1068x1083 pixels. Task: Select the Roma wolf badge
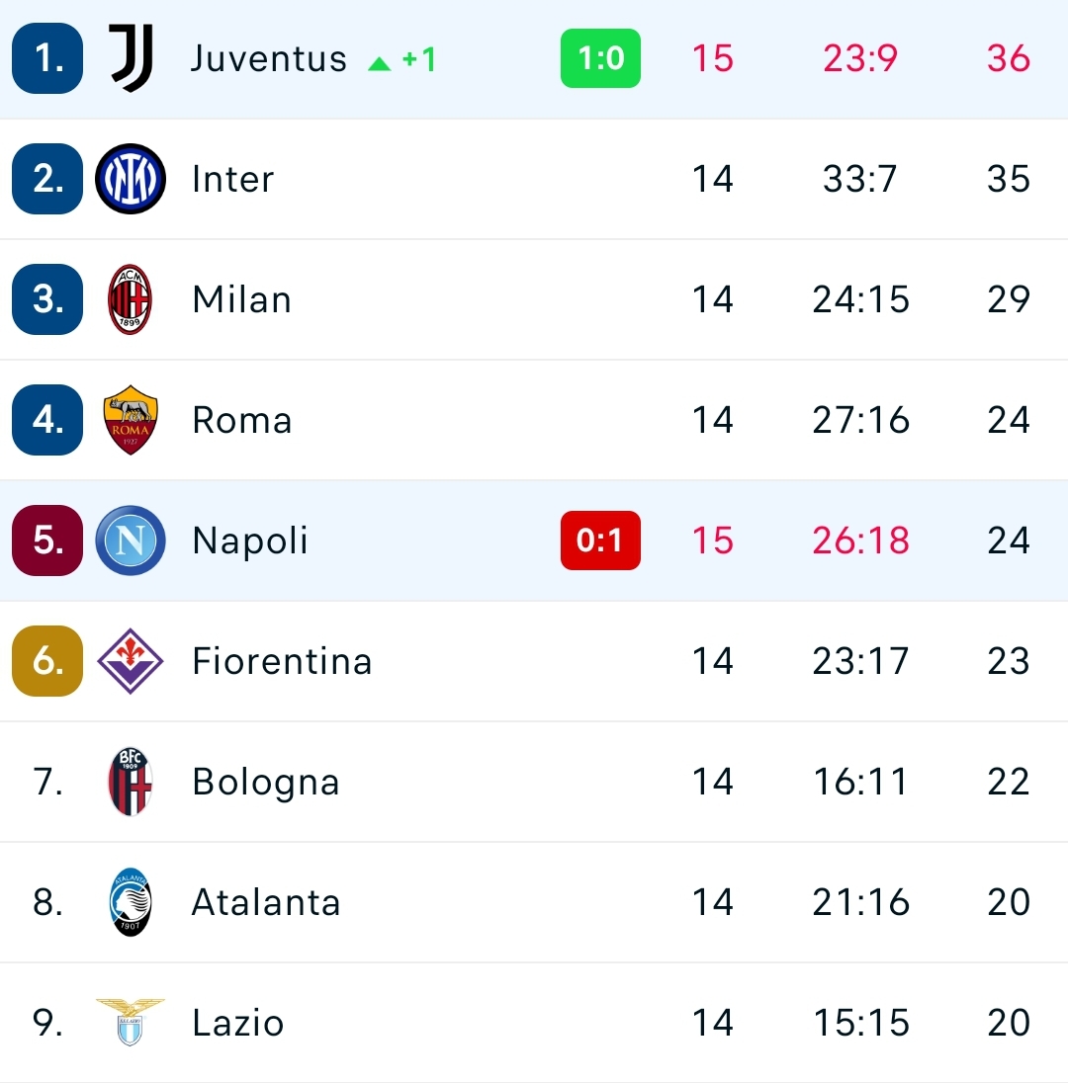(131, 420)
